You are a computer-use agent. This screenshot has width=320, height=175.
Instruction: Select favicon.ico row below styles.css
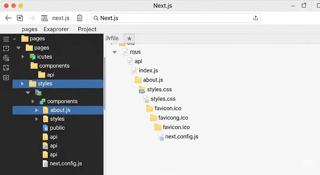[x=164, y=108]
